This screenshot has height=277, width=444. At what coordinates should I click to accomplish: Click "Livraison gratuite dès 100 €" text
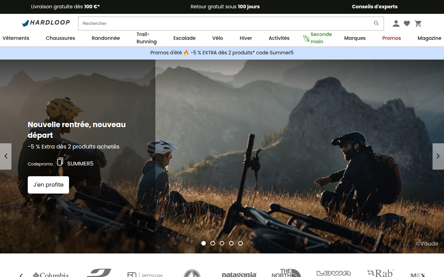65,7
